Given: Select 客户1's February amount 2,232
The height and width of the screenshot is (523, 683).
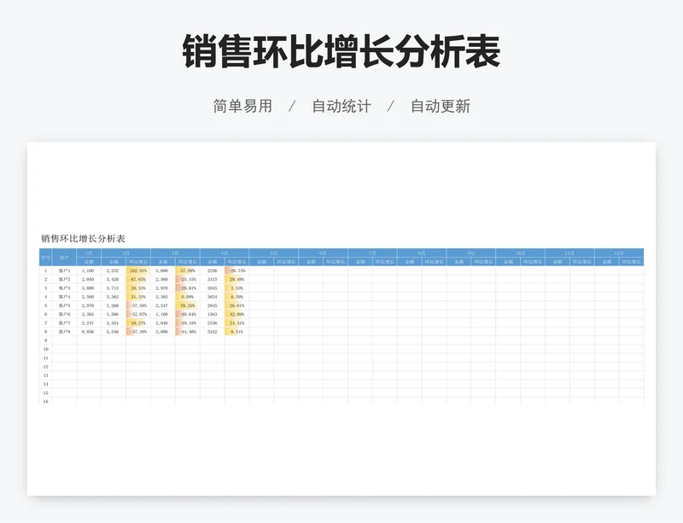Looking at the screenshot, I should click(114, 270).
